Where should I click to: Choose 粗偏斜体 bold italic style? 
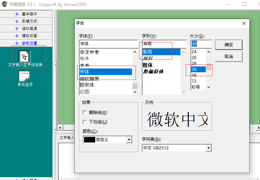point(161,72)
